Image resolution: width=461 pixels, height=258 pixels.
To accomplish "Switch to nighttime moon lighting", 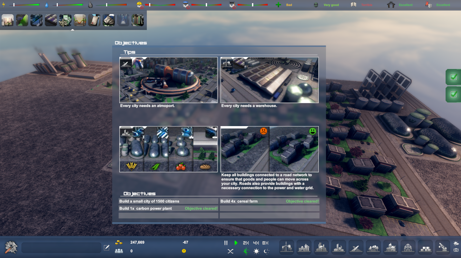I will (x=266, y=251).
